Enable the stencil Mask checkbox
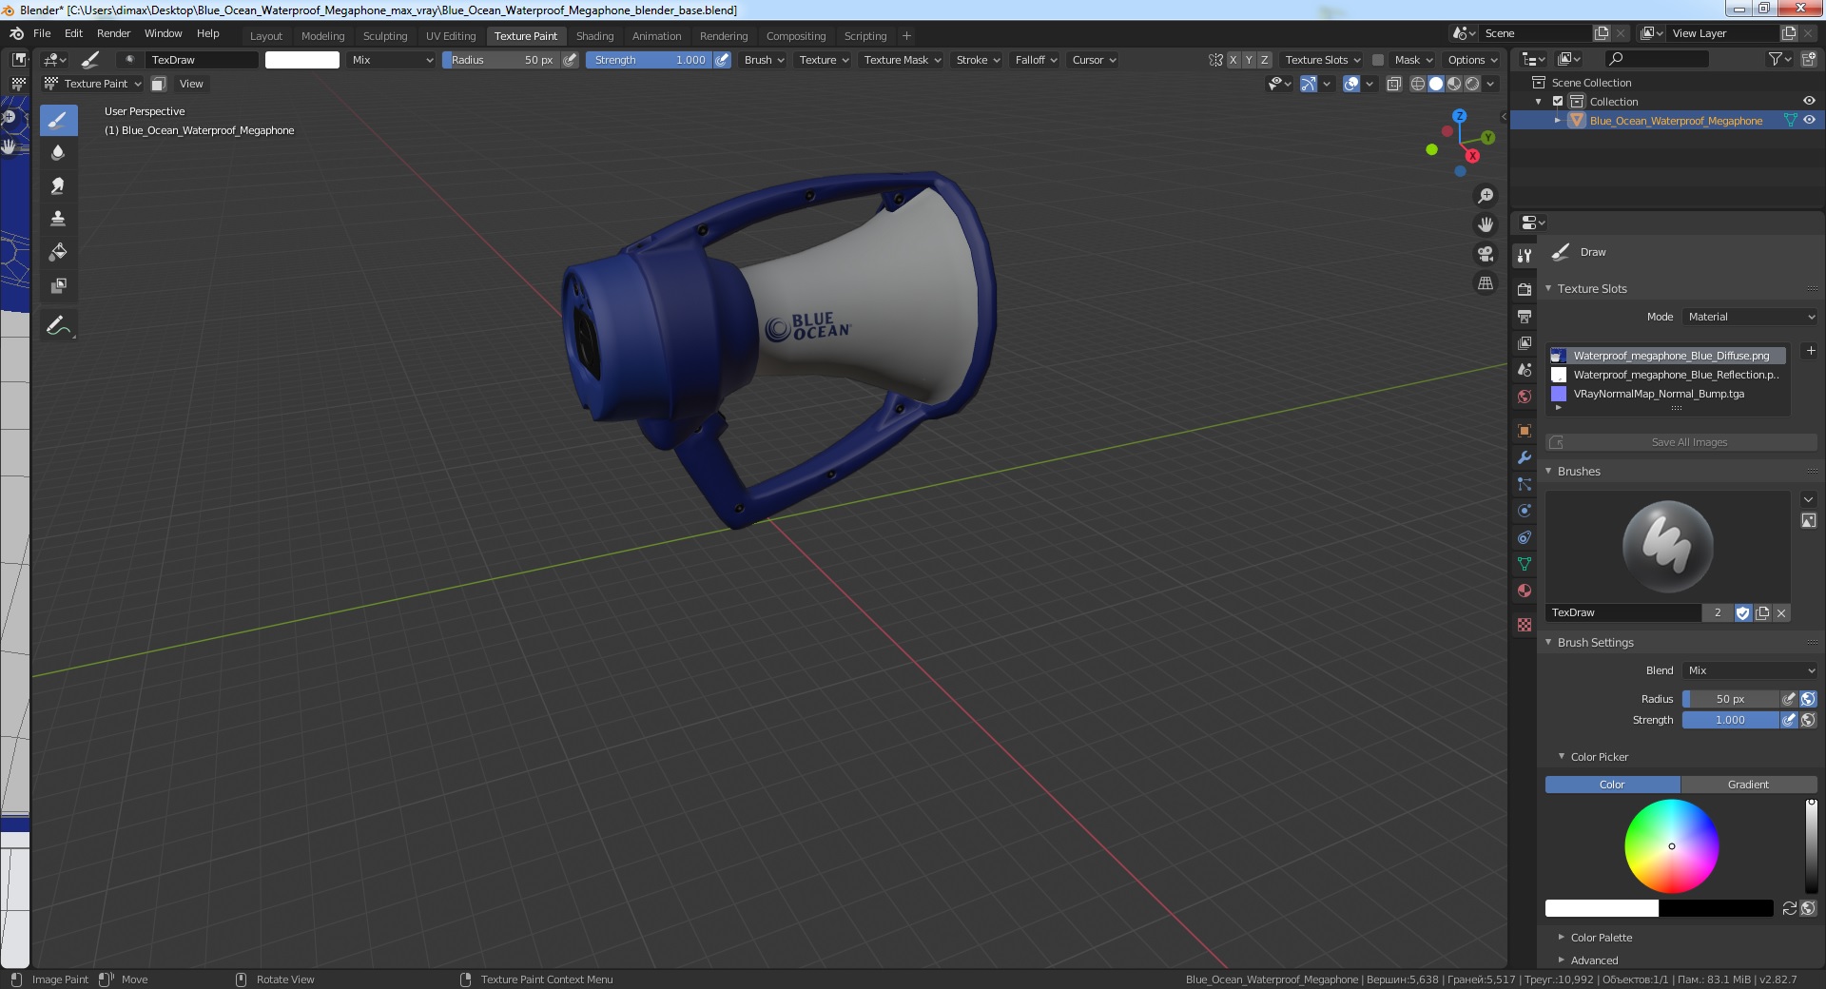 (x=1377, y=60)
